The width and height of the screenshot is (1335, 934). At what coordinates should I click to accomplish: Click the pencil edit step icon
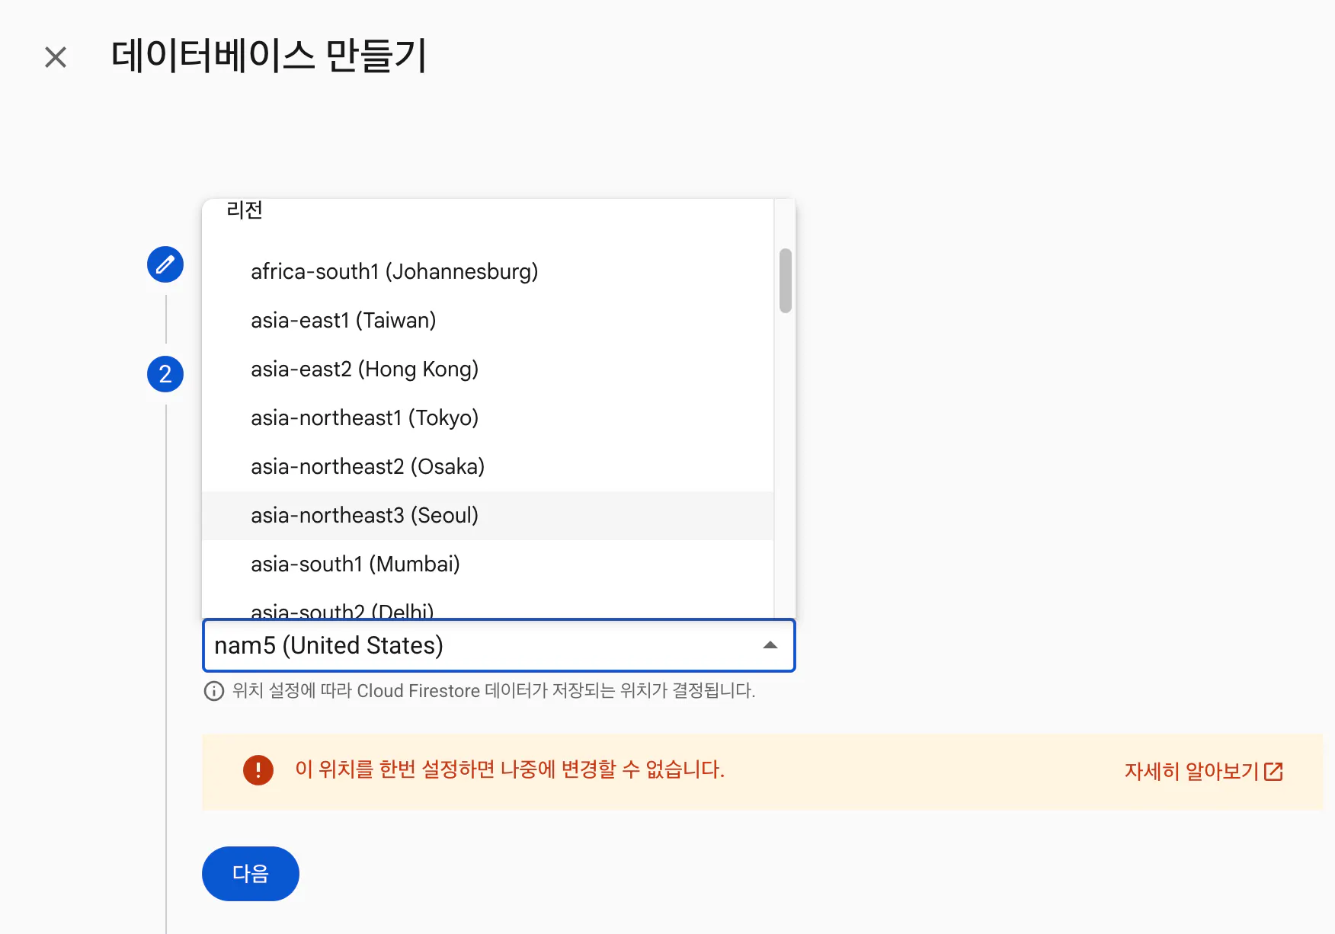pos(165,264)
